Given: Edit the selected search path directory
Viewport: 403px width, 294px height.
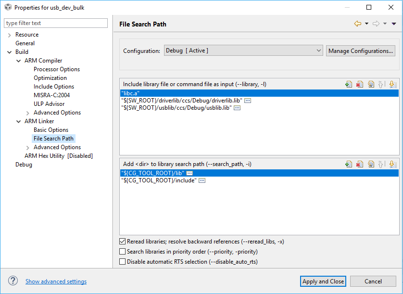Looking at the screenshot, I should coord(371,164).
